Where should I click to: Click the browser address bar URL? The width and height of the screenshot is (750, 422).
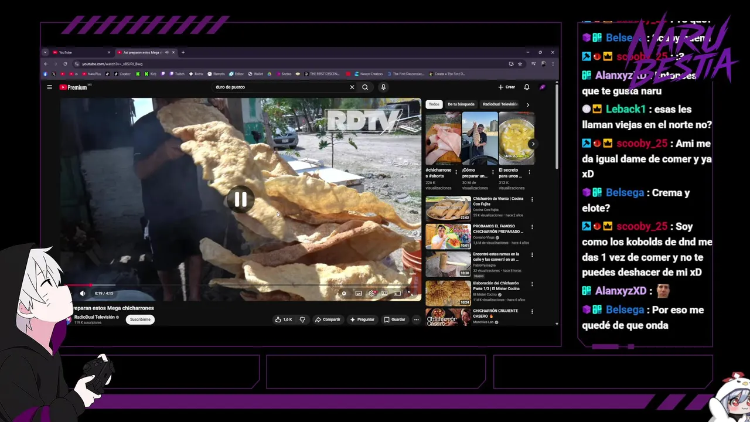[x=111, y=64]
